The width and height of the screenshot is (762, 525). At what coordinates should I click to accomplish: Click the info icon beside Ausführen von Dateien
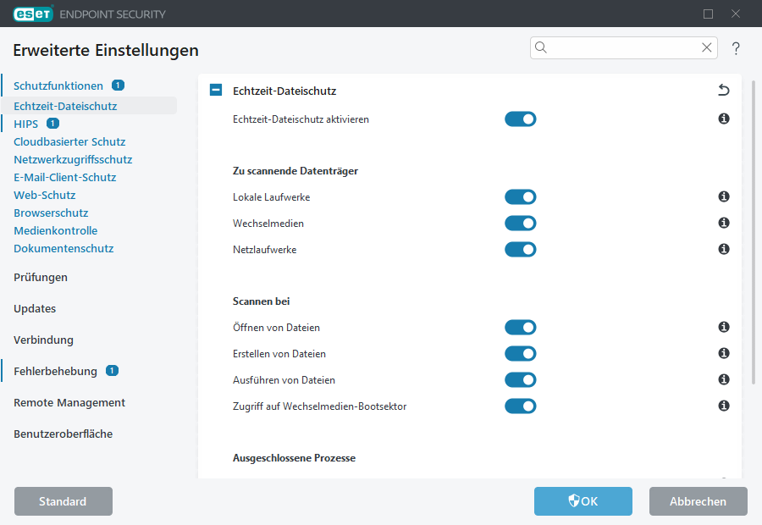pyautogui.click(x=724, y=379)
